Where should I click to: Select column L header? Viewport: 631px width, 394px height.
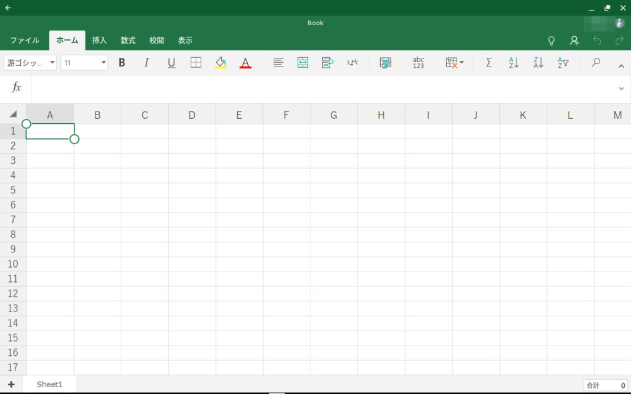point(570,115)
